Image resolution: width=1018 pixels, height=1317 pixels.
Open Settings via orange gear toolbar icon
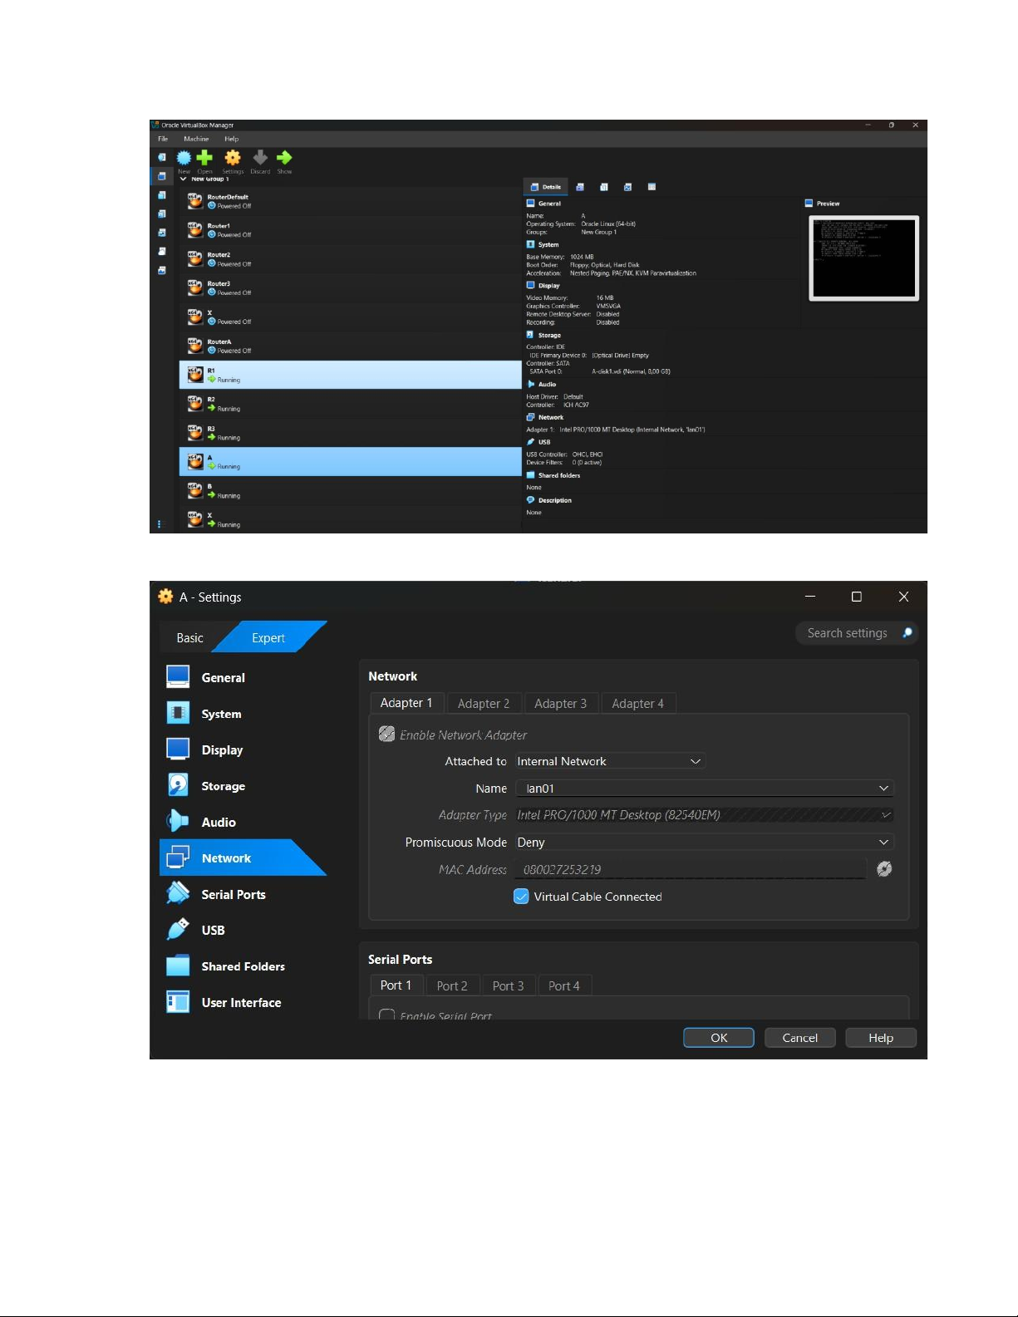pos(233,158)
